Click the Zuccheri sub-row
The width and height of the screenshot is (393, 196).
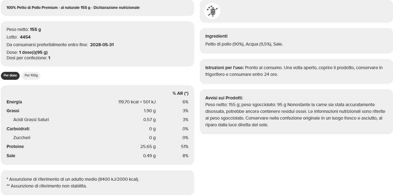click(x=98, y=138)
